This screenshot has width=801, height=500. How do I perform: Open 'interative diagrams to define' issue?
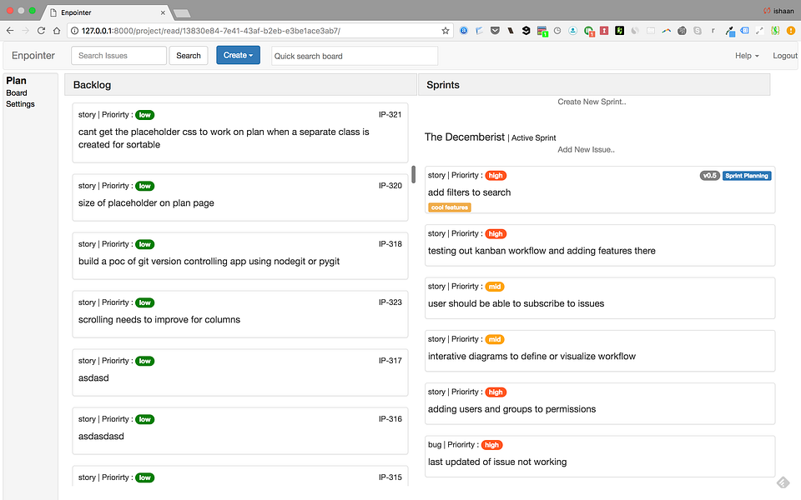pos(600,351)
